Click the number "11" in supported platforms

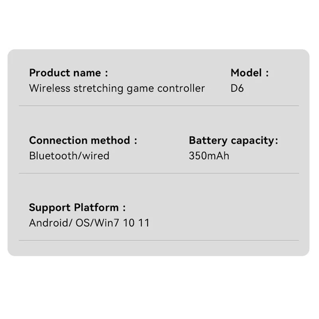coord(144,223)
